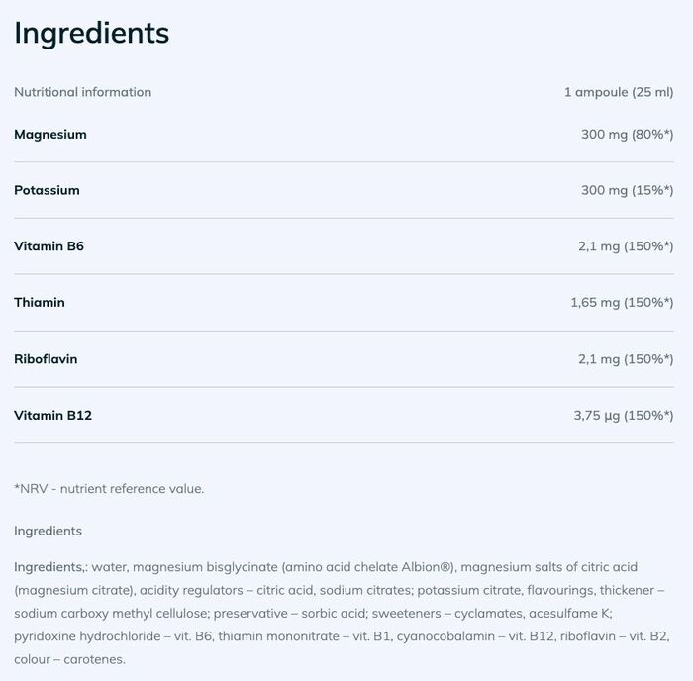
Task: Click the colour – carotenes text
Action: click(x=69, y=659)
